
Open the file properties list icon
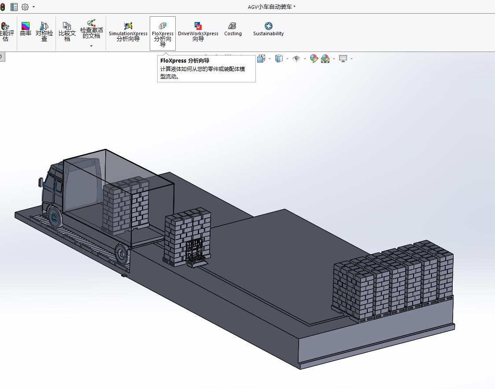(14, 7)
